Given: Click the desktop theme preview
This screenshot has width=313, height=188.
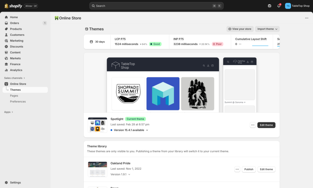Looking at the screenshot, I should 163,85.
